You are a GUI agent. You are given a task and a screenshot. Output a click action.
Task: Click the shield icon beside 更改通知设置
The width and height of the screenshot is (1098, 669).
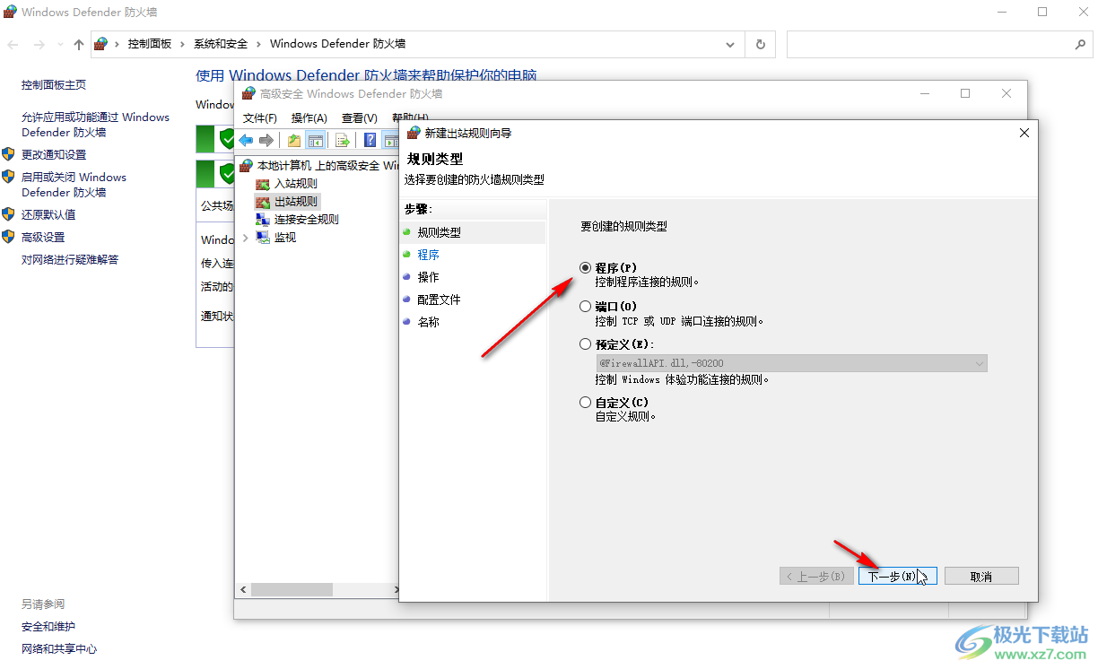9,154
